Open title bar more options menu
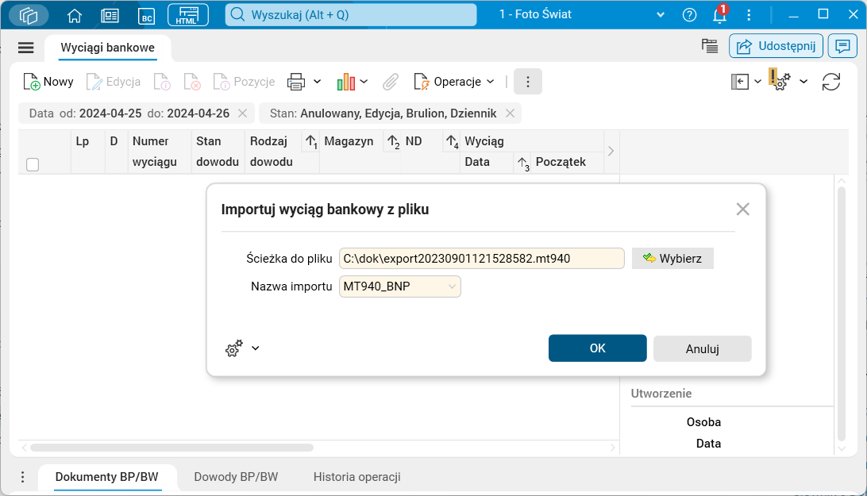Viewport: 867px width, 496px height. pyautogui.click(x=749, y=15)
